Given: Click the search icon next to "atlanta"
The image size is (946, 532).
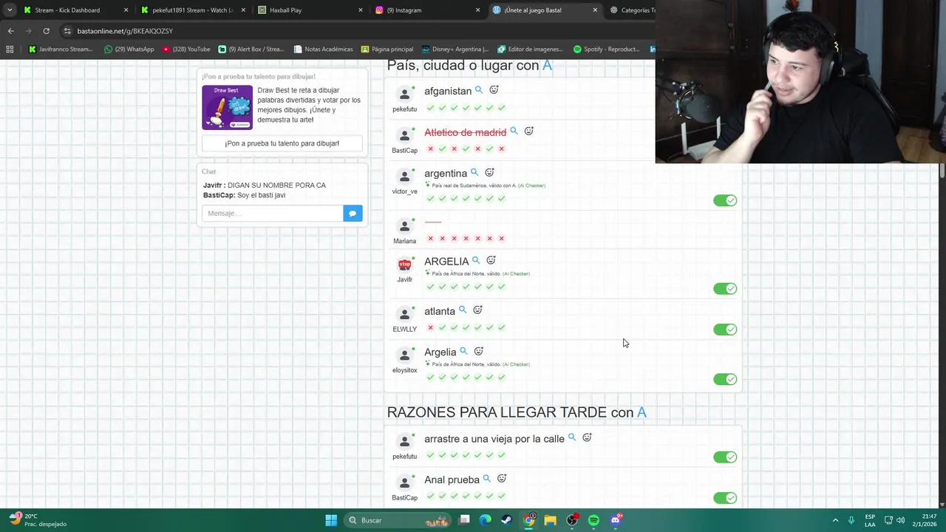Looking at the screenshot, I should [463, 310].
